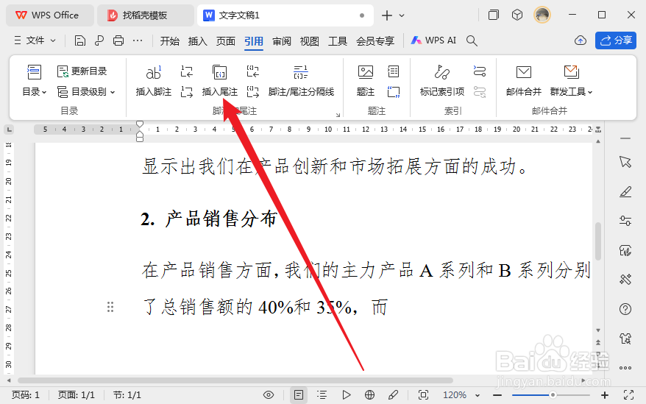Switch to the 找稻壳模板 templates tab
646x404 pixels.
[x=145, y=15]
